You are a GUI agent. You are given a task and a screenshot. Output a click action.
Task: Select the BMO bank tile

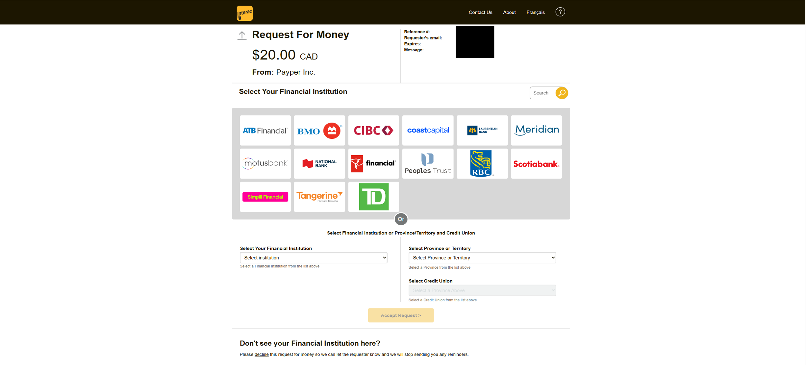[319, 131]
